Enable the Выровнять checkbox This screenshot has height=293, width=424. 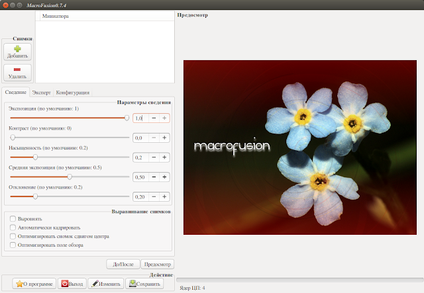[13, 218]
